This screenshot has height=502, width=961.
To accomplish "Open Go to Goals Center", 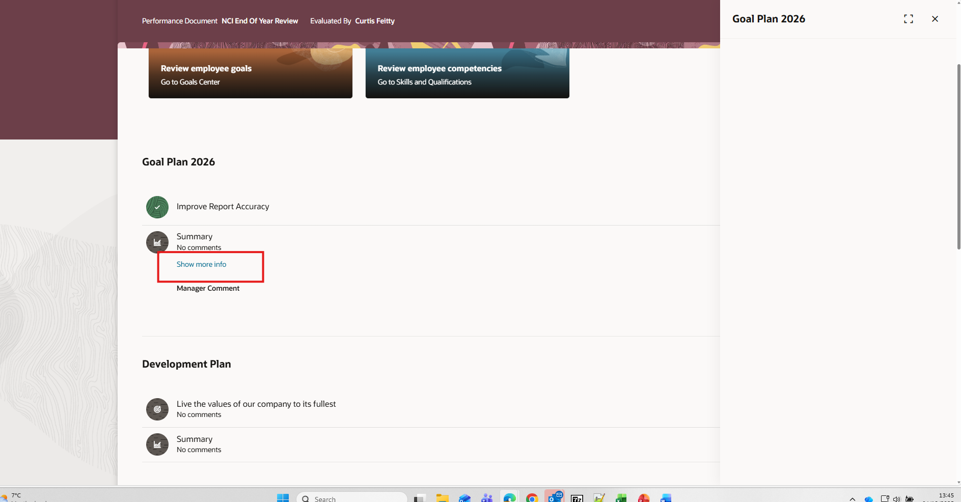I will click(x=190, y=82).
